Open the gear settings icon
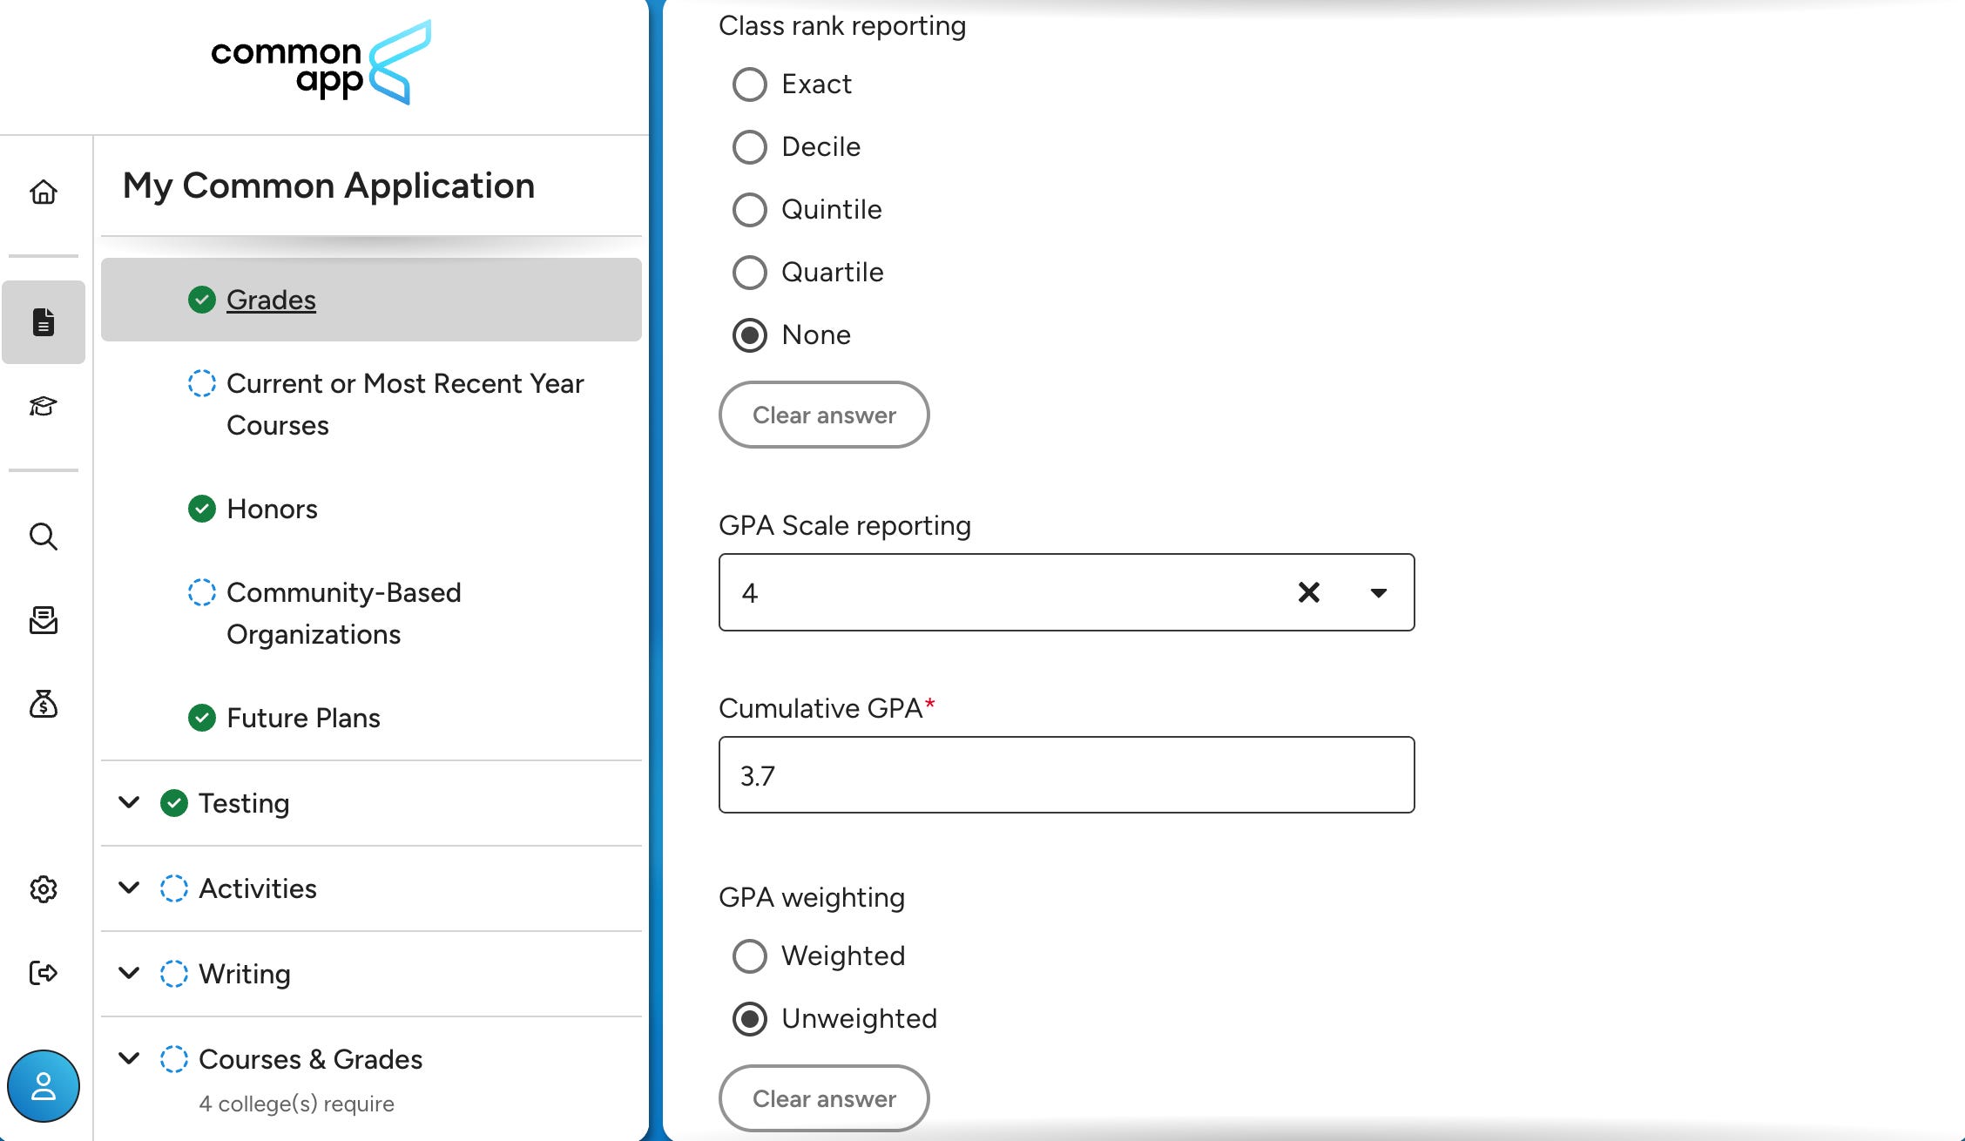 coord(44,889)
